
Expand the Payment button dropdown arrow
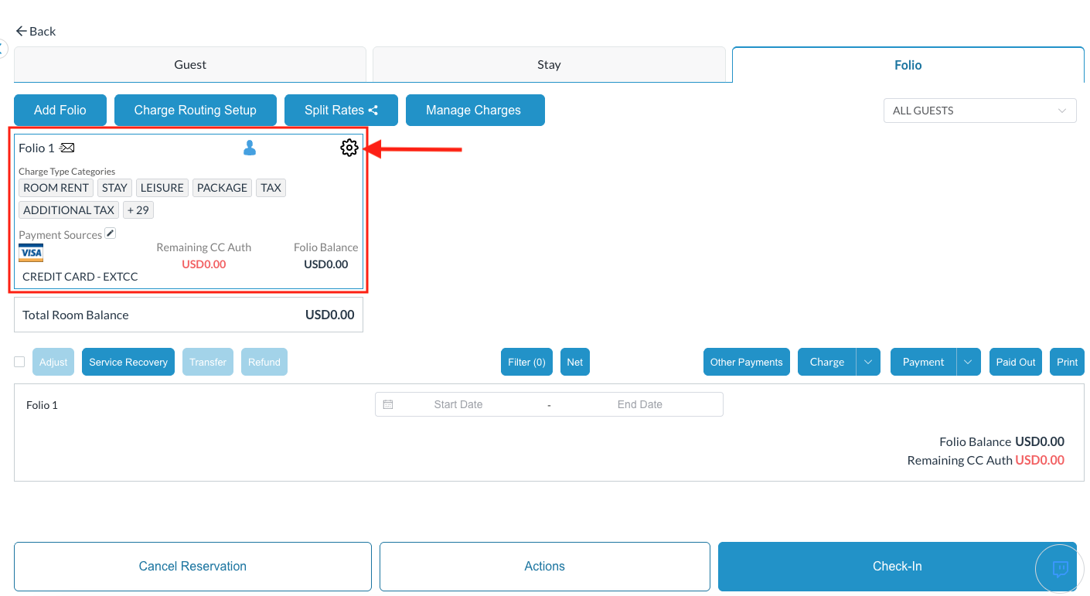click(968, 362)
